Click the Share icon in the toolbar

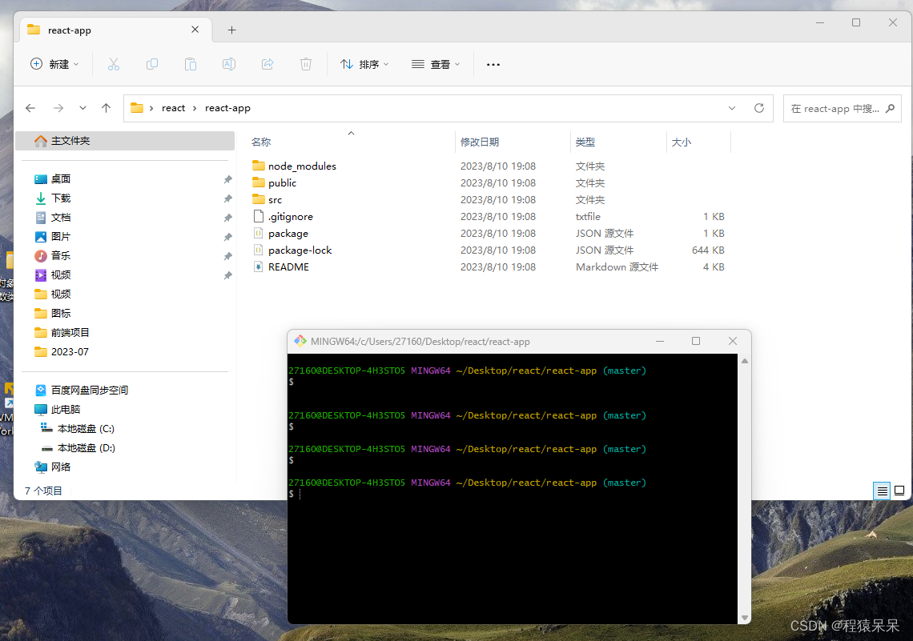pyautogui.click(x=267, y=64)
